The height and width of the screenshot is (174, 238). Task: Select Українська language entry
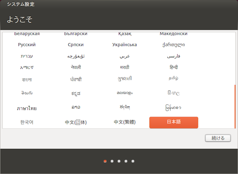point(125,45)
